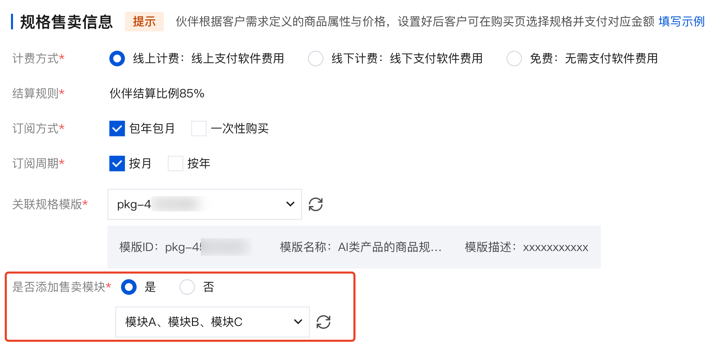This screenshot has height=351, width=717.
Task: Click the checked blue box beside 按月
Action: (117, 164)
